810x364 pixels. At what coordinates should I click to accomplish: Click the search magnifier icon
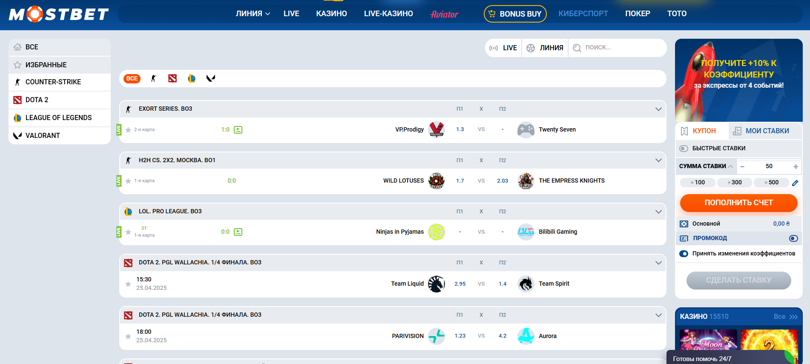click(577, 48)
